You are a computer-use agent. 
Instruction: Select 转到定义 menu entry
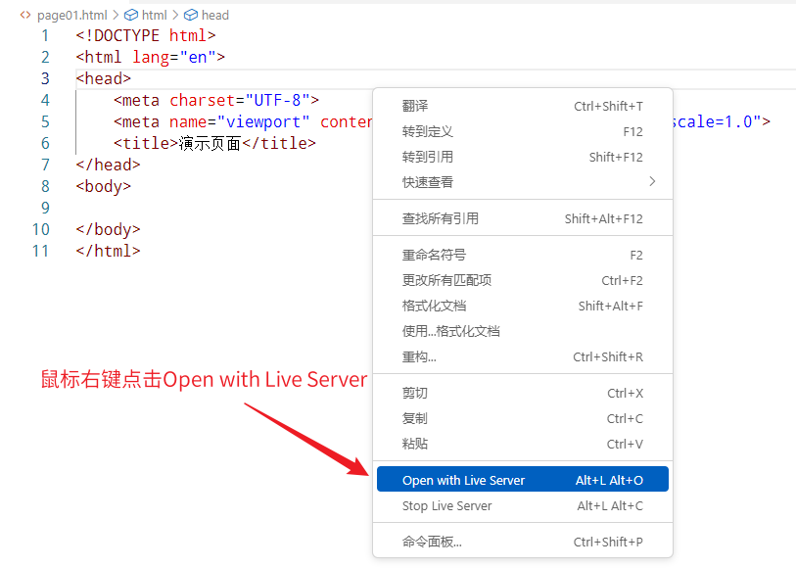(x=428, y=131)
